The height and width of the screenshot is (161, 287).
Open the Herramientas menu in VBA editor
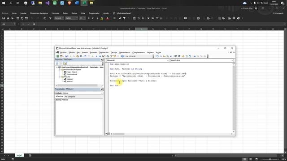tap(125, 53)
